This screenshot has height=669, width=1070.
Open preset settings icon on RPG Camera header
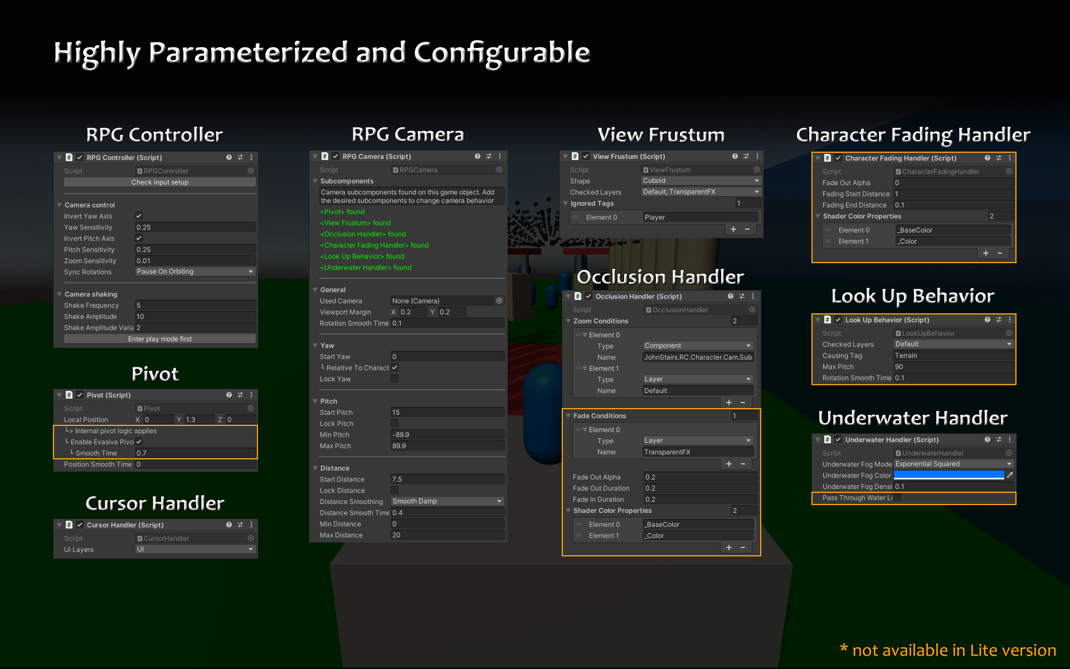pyautogui.click(x=489, y=157)
